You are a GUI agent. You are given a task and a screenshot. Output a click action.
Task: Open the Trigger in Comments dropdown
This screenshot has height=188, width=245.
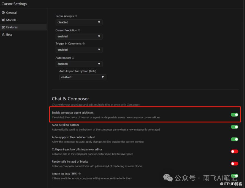click(79, 50)
